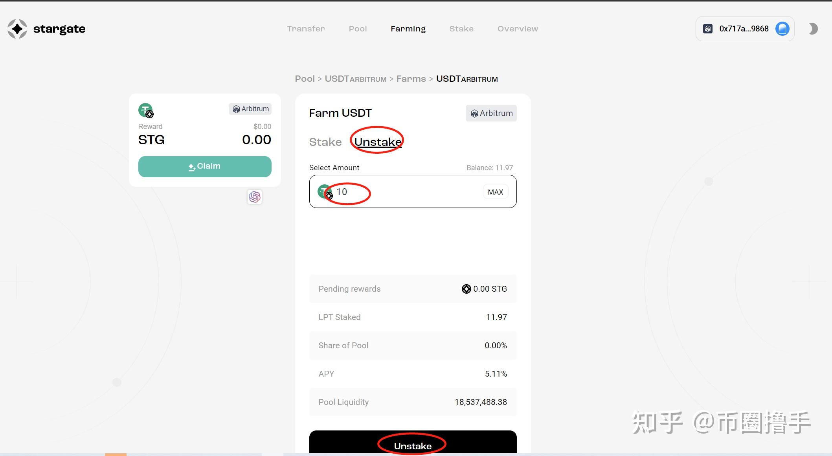Click the Stargate logo icon

click(17, 29)
